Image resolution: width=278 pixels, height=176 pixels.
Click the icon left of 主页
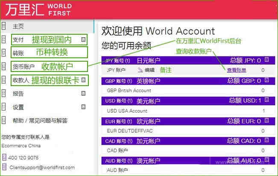pyautogui.click(x=4, y=26)
